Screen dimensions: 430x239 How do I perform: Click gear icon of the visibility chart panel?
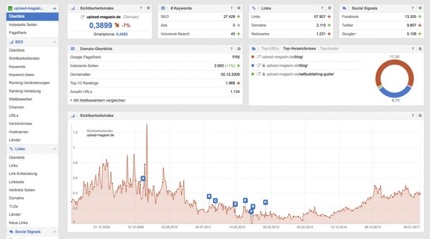(420, 116)
